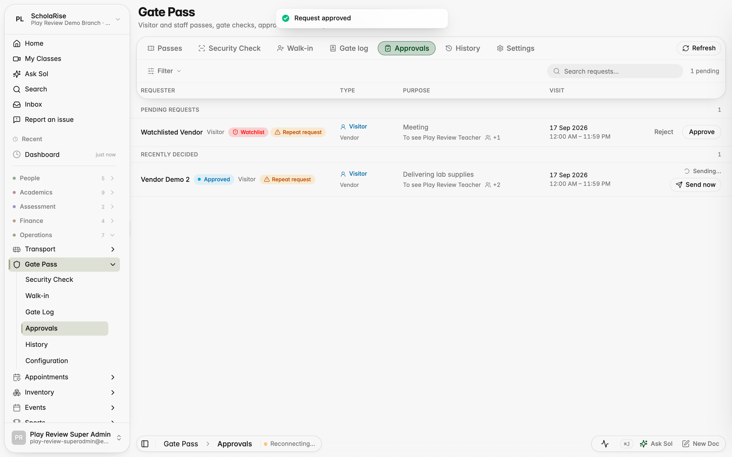Open the History tab
The image size is (732, 457).
click(x=463, y=48)
